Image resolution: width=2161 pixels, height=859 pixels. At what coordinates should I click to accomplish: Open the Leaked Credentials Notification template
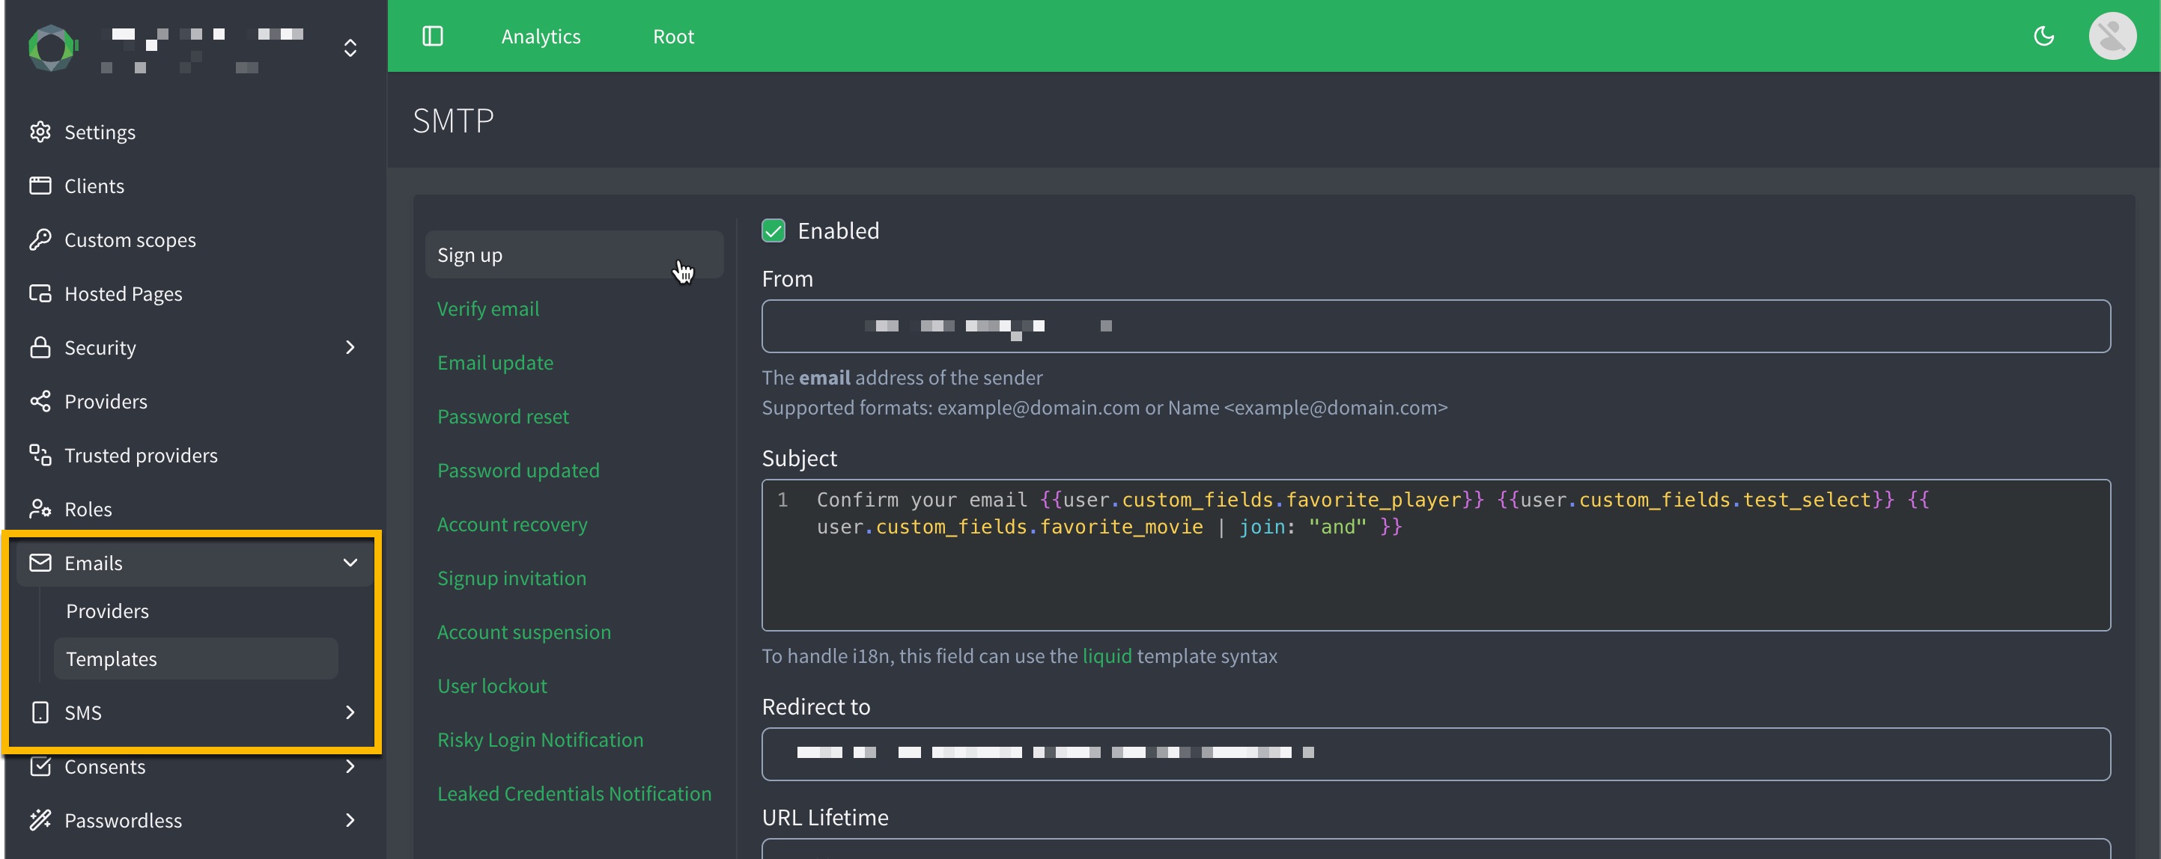pos(574,794)
